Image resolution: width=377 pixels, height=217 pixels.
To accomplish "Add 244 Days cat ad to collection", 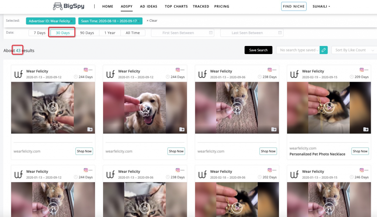I will [90, 129].
